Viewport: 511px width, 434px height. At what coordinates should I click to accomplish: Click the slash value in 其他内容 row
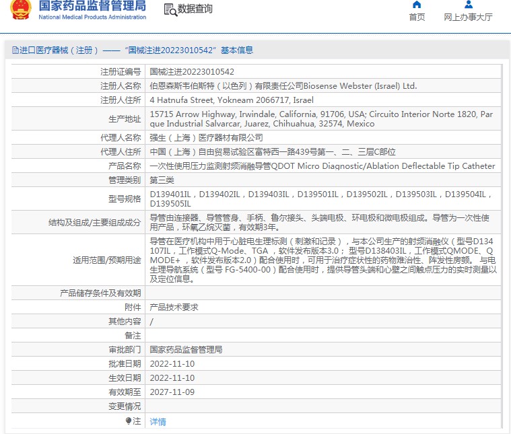[x=151, y=322]
